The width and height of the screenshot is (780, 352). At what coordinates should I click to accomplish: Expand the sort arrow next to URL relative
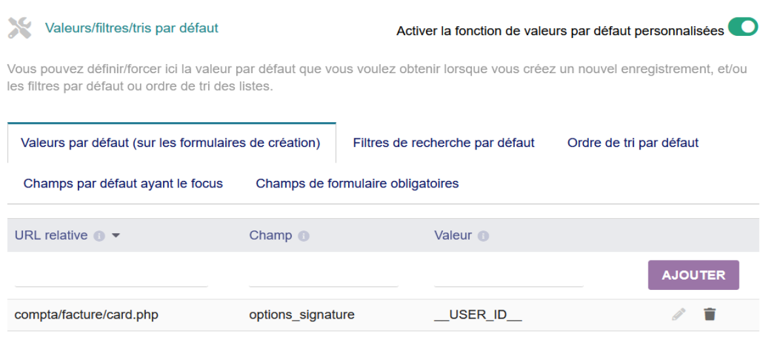pos(115,236)
